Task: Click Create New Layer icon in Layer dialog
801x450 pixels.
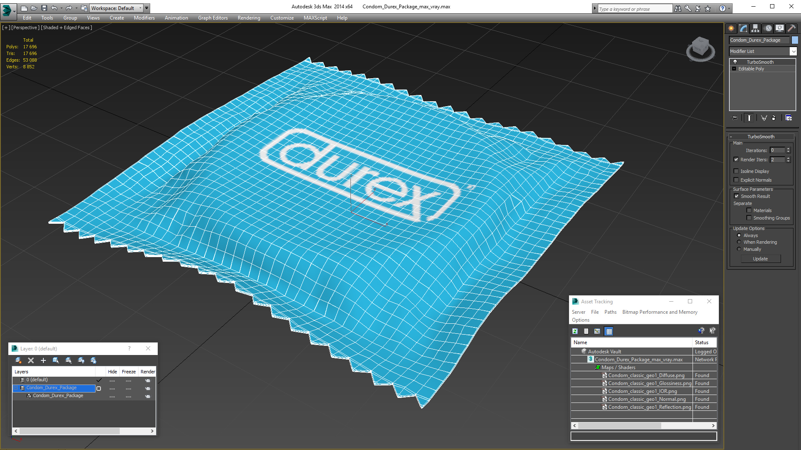Action: [18, 360]
